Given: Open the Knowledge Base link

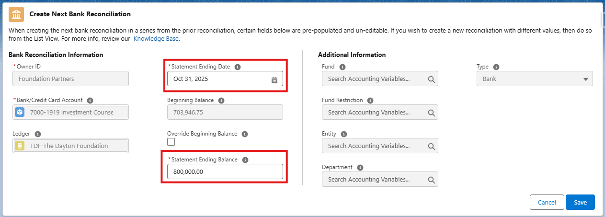Looking at the screenshot, I should click(x=156, y=38).
